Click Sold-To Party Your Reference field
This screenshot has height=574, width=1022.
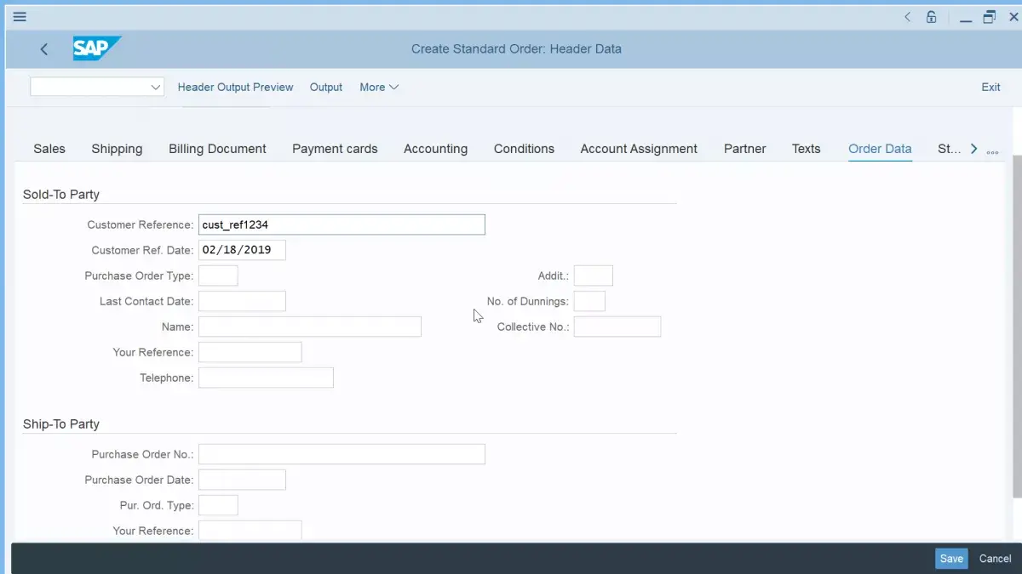(x=250, y=352)
